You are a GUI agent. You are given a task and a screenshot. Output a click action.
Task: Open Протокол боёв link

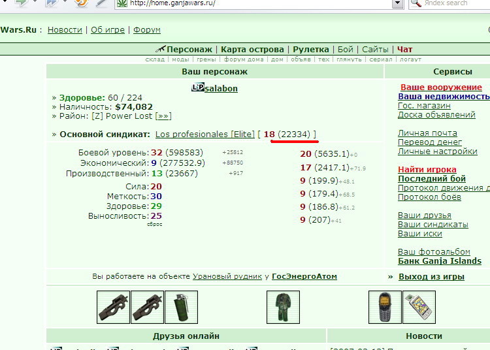[x=429, y=197]
